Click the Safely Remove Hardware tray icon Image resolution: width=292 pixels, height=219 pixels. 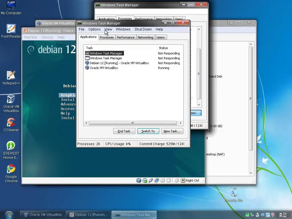tap(252, 215)
